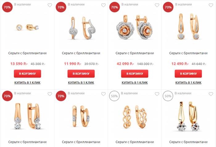
Task: Add 13 590 earrings to cart
Action: pyautogui.click(x=27, y=73)
